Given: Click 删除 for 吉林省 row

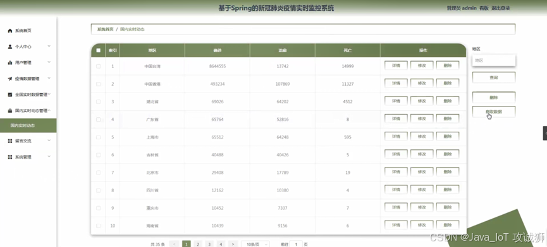Looking at the screenshot, I should click(x=448, y=154).
